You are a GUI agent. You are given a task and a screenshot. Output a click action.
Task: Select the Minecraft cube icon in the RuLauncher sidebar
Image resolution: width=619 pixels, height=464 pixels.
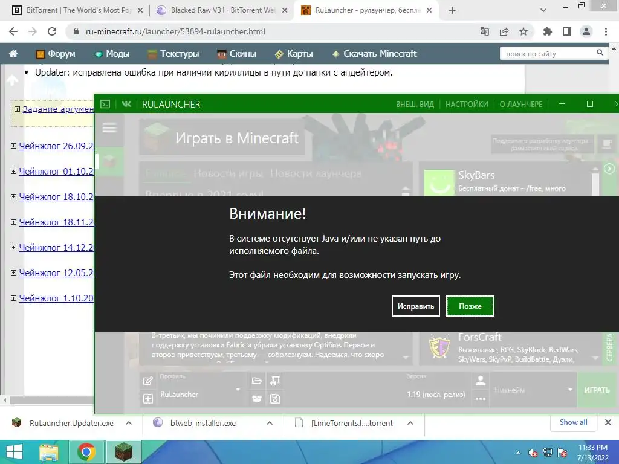click(x=110, y=161)
